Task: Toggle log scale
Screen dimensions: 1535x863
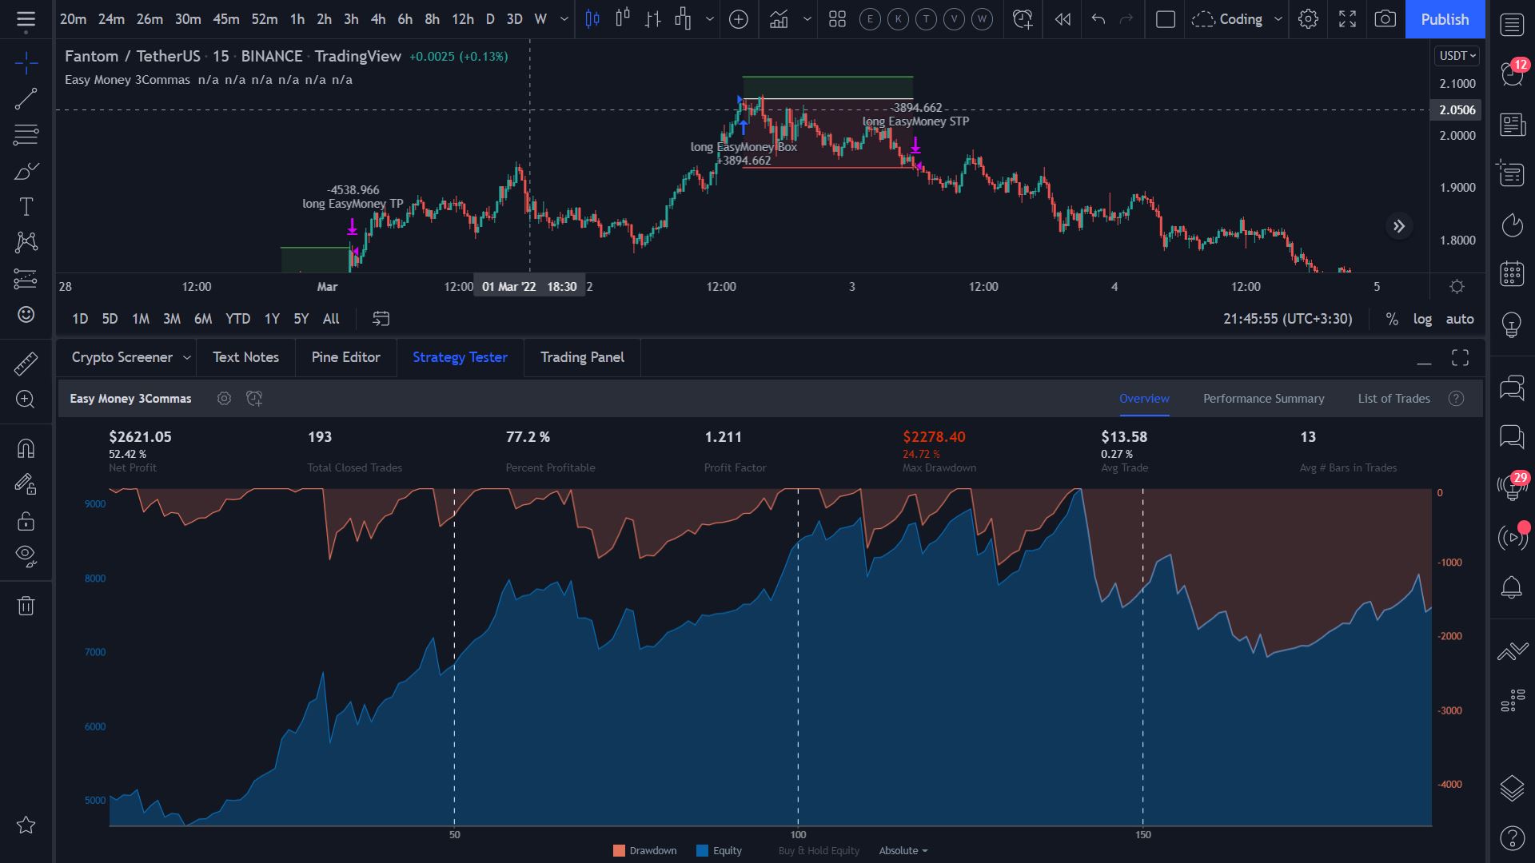Action: (x=1422, y=319)
